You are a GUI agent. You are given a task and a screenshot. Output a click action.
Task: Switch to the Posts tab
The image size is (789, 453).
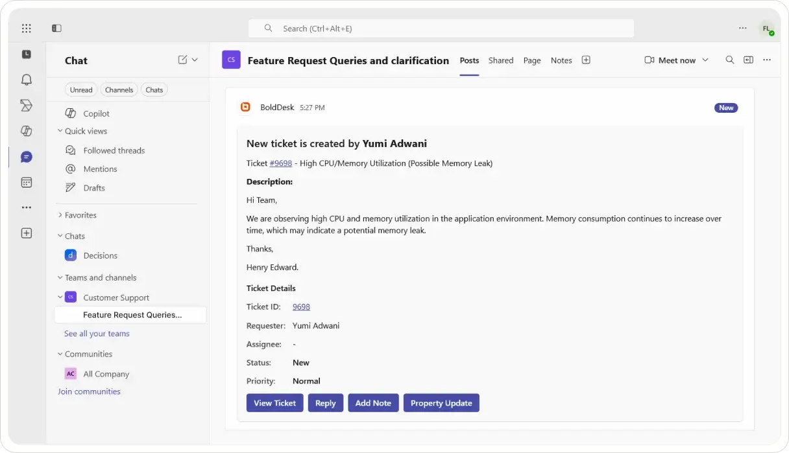pos(469,60)
